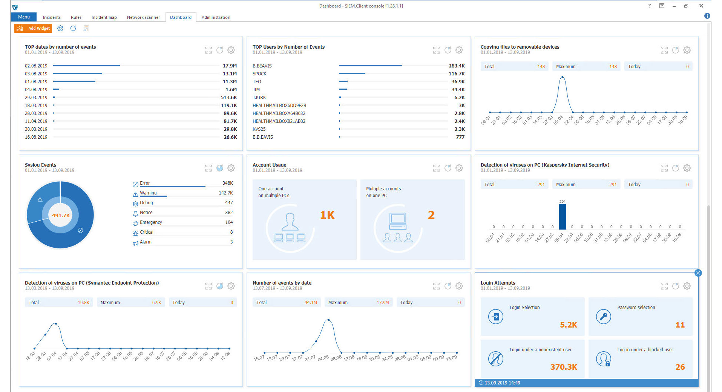Image resolution: width=722 pixels, height=392 pixels.
Task: Switch Syslog Events widget chart type
Action: 220,168
